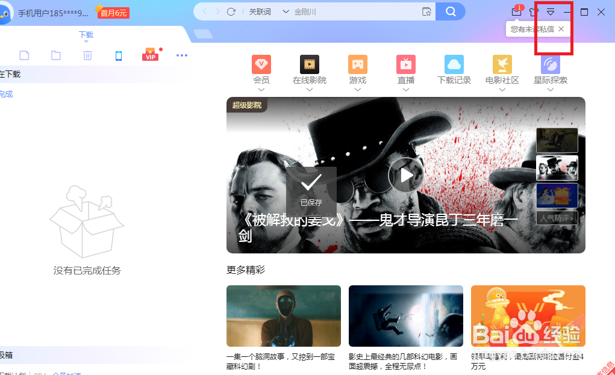
Task: Select the black-and-white cowboys banner thumbnail
Action: (557, 168)
